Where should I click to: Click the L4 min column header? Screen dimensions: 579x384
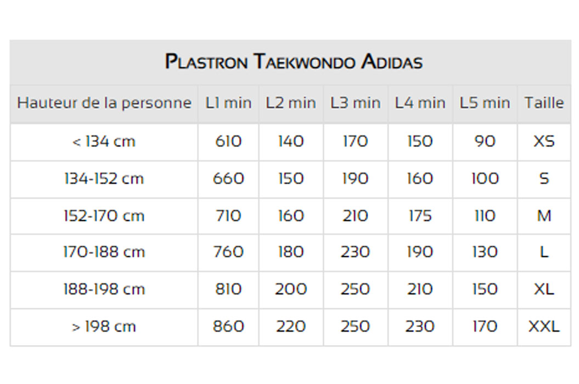[x=420, y=103]
